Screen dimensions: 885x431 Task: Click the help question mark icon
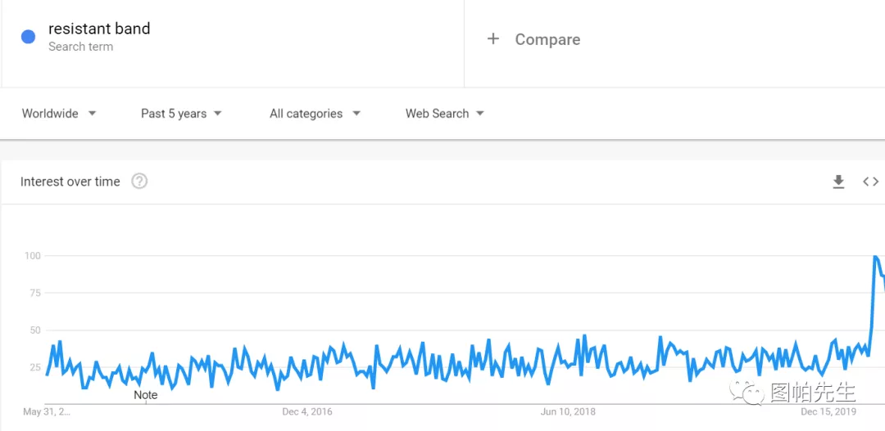tap(139, 182)
